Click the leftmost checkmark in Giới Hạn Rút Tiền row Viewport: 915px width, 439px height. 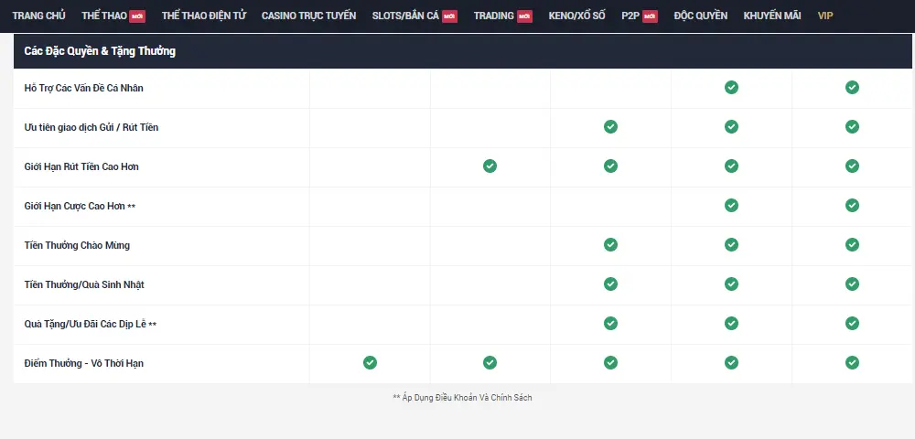pos(490,166)
